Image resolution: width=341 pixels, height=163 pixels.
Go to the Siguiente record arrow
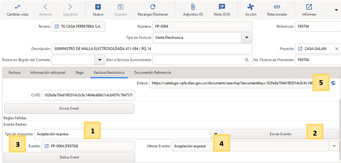pos(70,7)
